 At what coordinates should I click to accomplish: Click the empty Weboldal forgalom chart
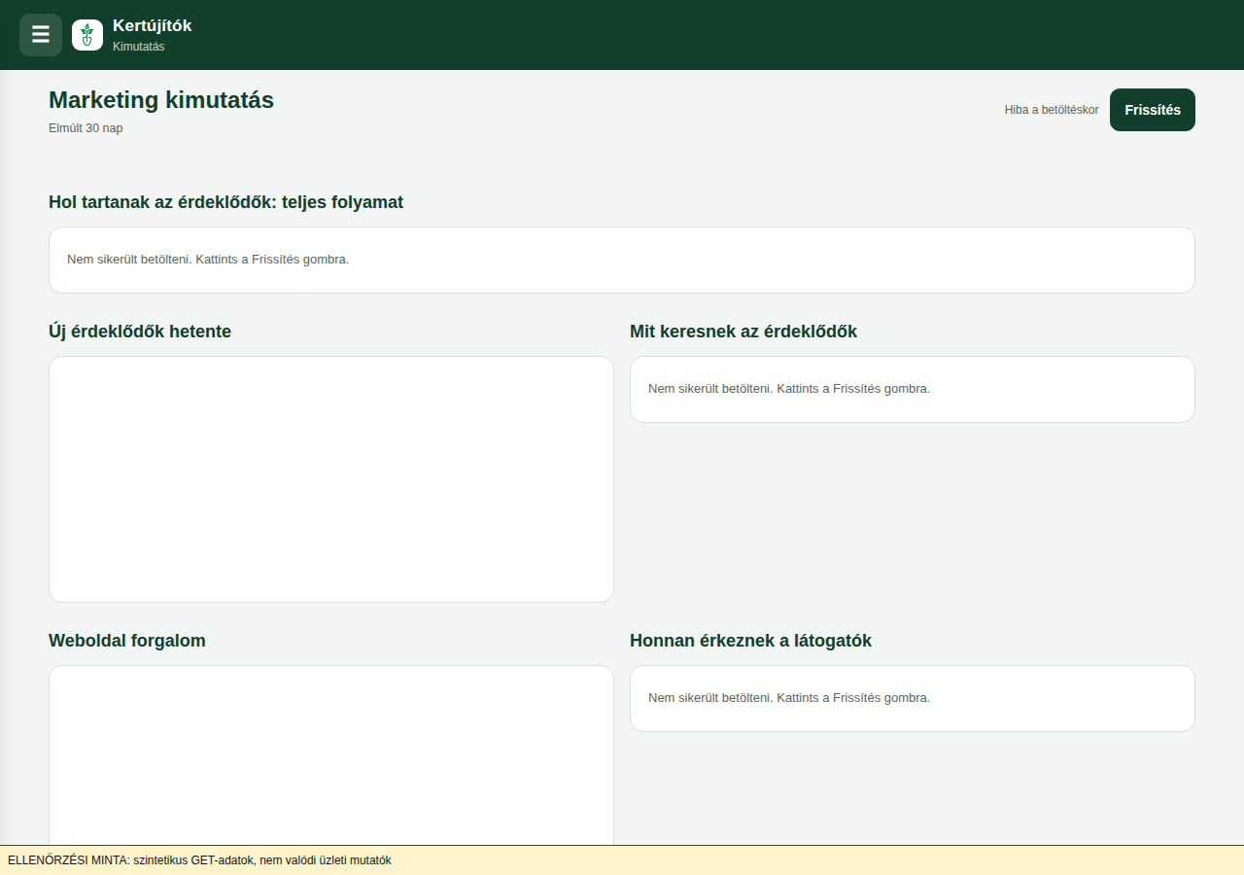pos(331,755)
